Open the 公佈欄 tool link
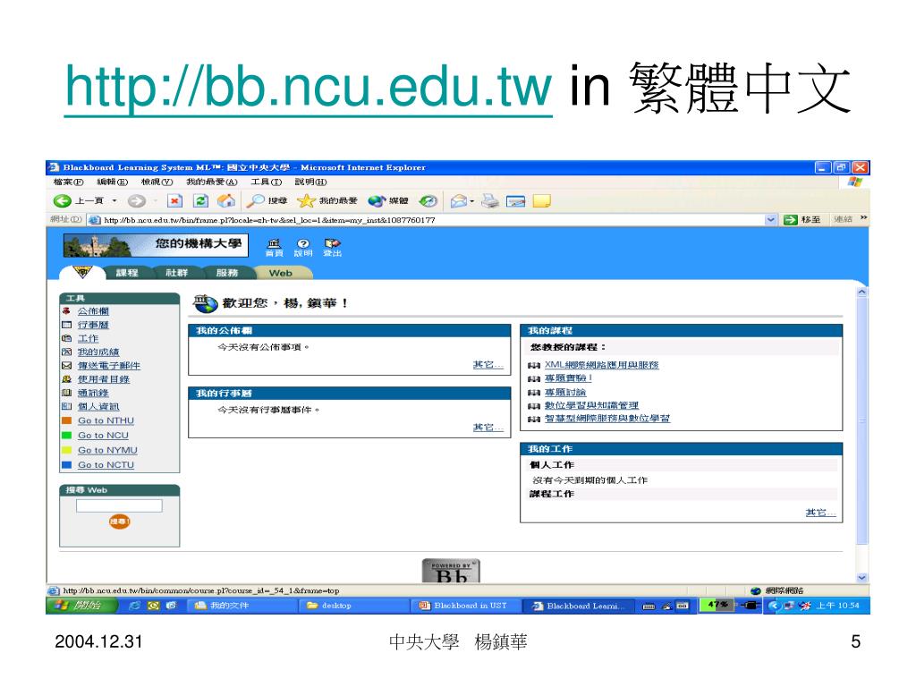 click(x=93, y=311)
